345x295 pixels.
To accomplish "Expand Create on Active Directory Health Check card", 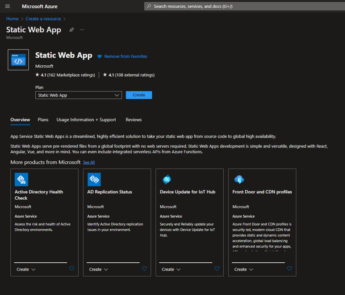I will pos(26,269).
